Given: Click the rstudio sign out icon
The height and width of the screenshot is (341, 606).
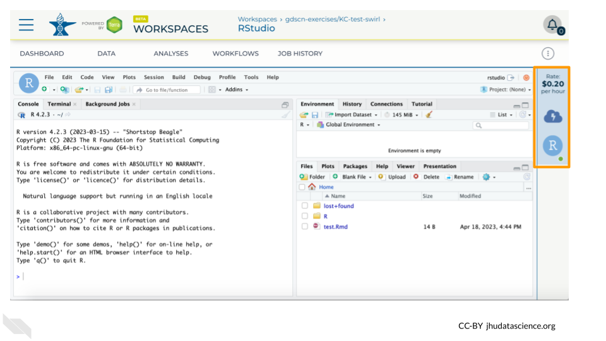Looking at the screenshot, I should point(511,78).
